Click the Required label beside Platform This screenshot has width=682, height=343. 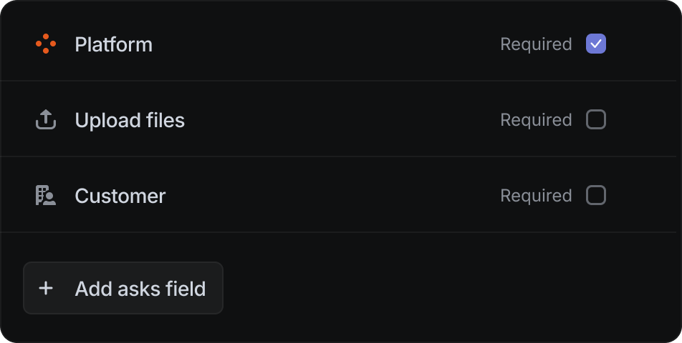pos(536,44)
